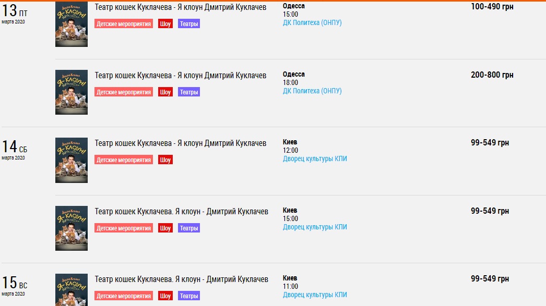Image resolution: width=546 pixels, height=306 pixels.
Task: Open Дворец культуры КПИ link for 11:00 show
Action: 315,295
